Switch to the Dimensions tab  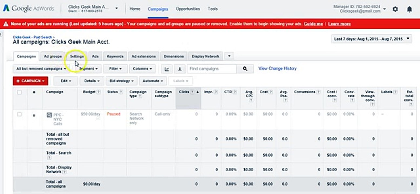(174, 56)
